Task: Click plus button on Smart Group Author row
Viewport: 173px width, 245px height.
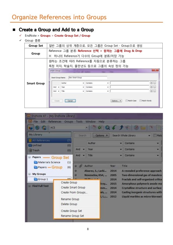Action: [x=151, y=83]
